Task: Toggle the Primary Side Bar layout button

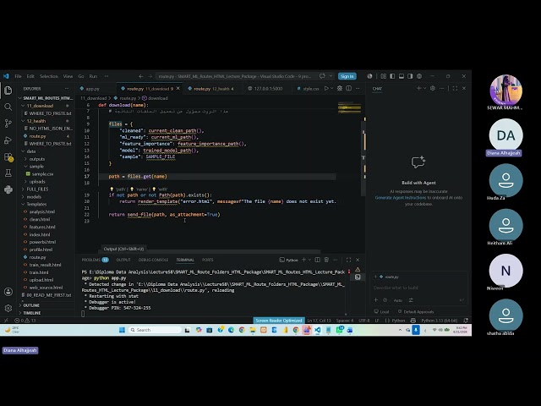Action: [392, 76]
